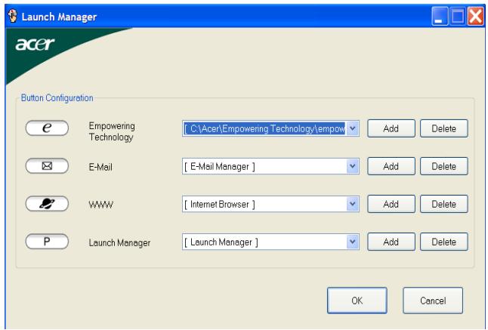The height and width of the screenshot is (330, 488).
Task: Confirm settings with OK
Action: (x=357, y=301)
